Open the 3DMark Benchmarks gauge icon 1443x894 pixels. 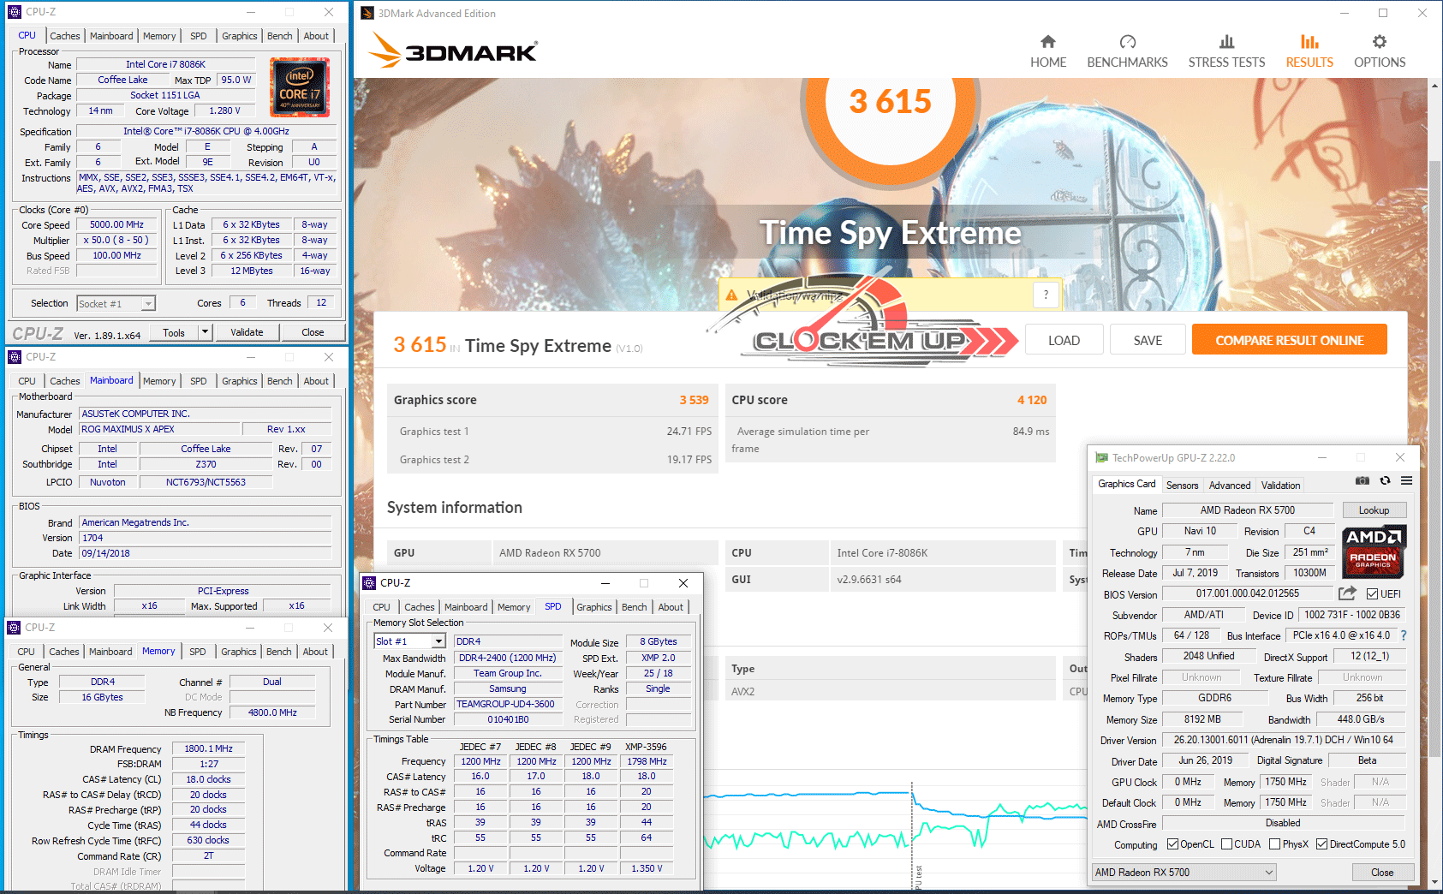pyautogui.click(x=1127, y=42)
